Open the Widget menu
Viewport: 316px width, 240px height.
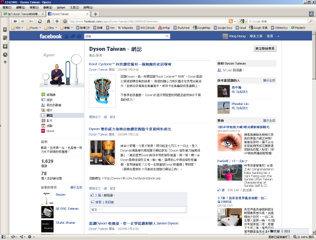[x=61, y=7]
